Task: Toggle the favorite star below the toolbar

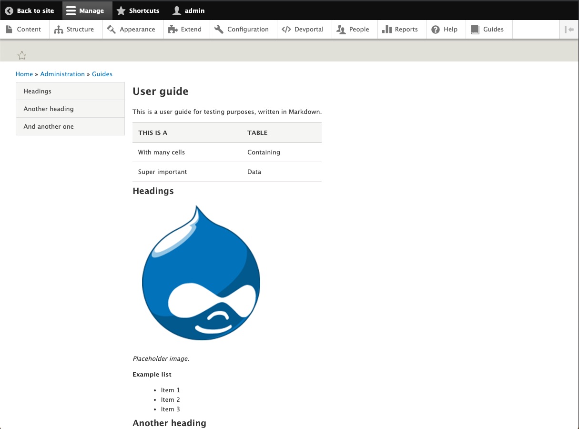Action: pyautogui.click(x=22, y=55)
